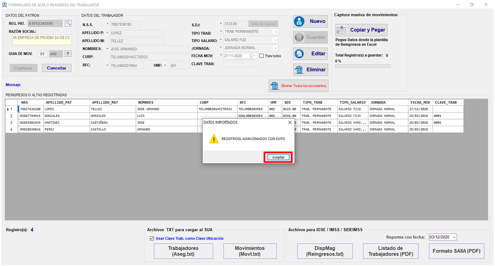
Task: Click the cell LUIS under NOMBRES
Action: [x=167, y=116]
